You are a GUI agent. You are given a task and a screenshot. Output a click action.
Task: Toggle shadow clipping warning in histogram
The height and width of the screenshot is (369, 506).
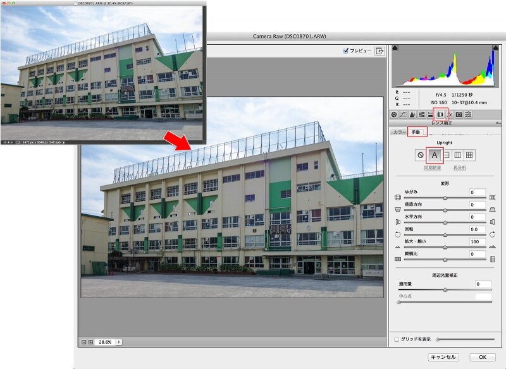coord(395,48)
